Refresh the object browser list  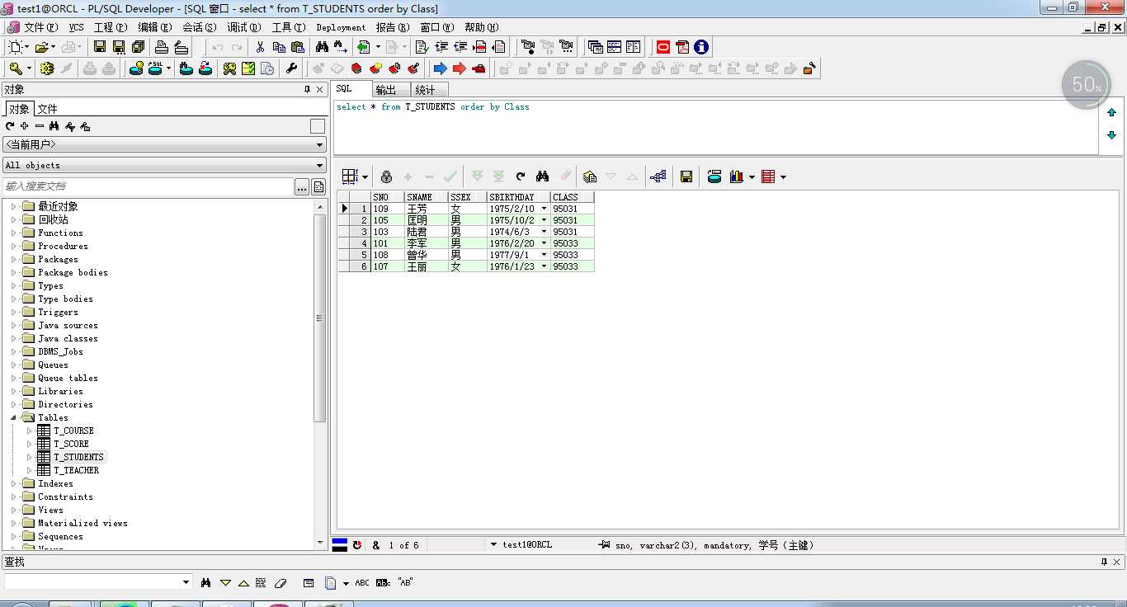click(10, 126)
